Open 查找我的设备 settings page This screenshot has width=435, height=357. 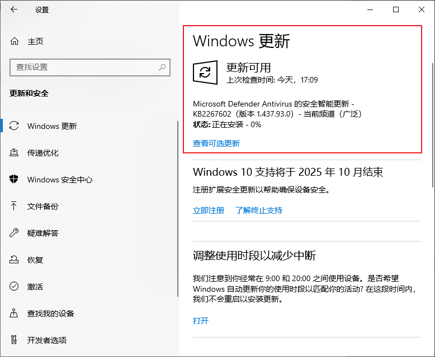coord(50,313)
